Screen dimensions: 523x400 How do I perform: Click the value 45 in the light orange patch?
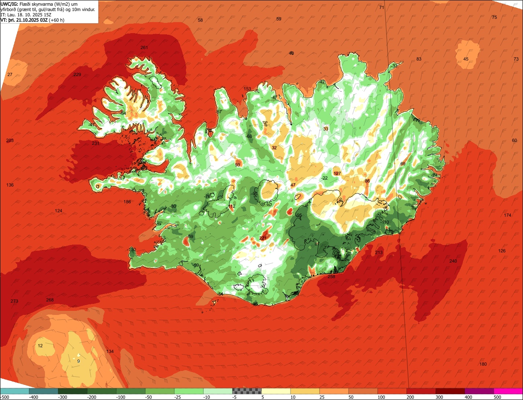466,59
